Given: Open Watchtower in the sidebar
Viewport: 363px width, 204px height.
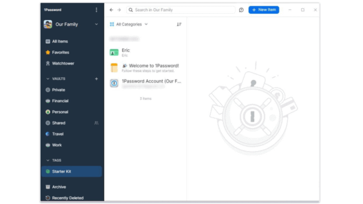Looking at the screenshot, I should pyautogui.click(x=71, y=63).
